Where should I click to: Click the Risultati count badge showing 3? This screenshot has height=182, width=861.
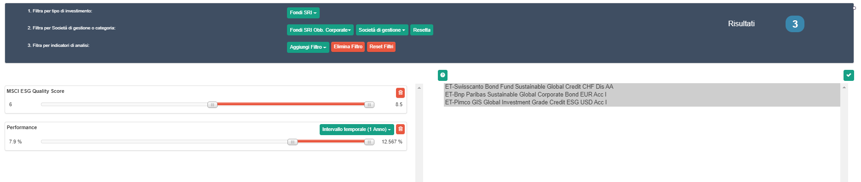795,24
